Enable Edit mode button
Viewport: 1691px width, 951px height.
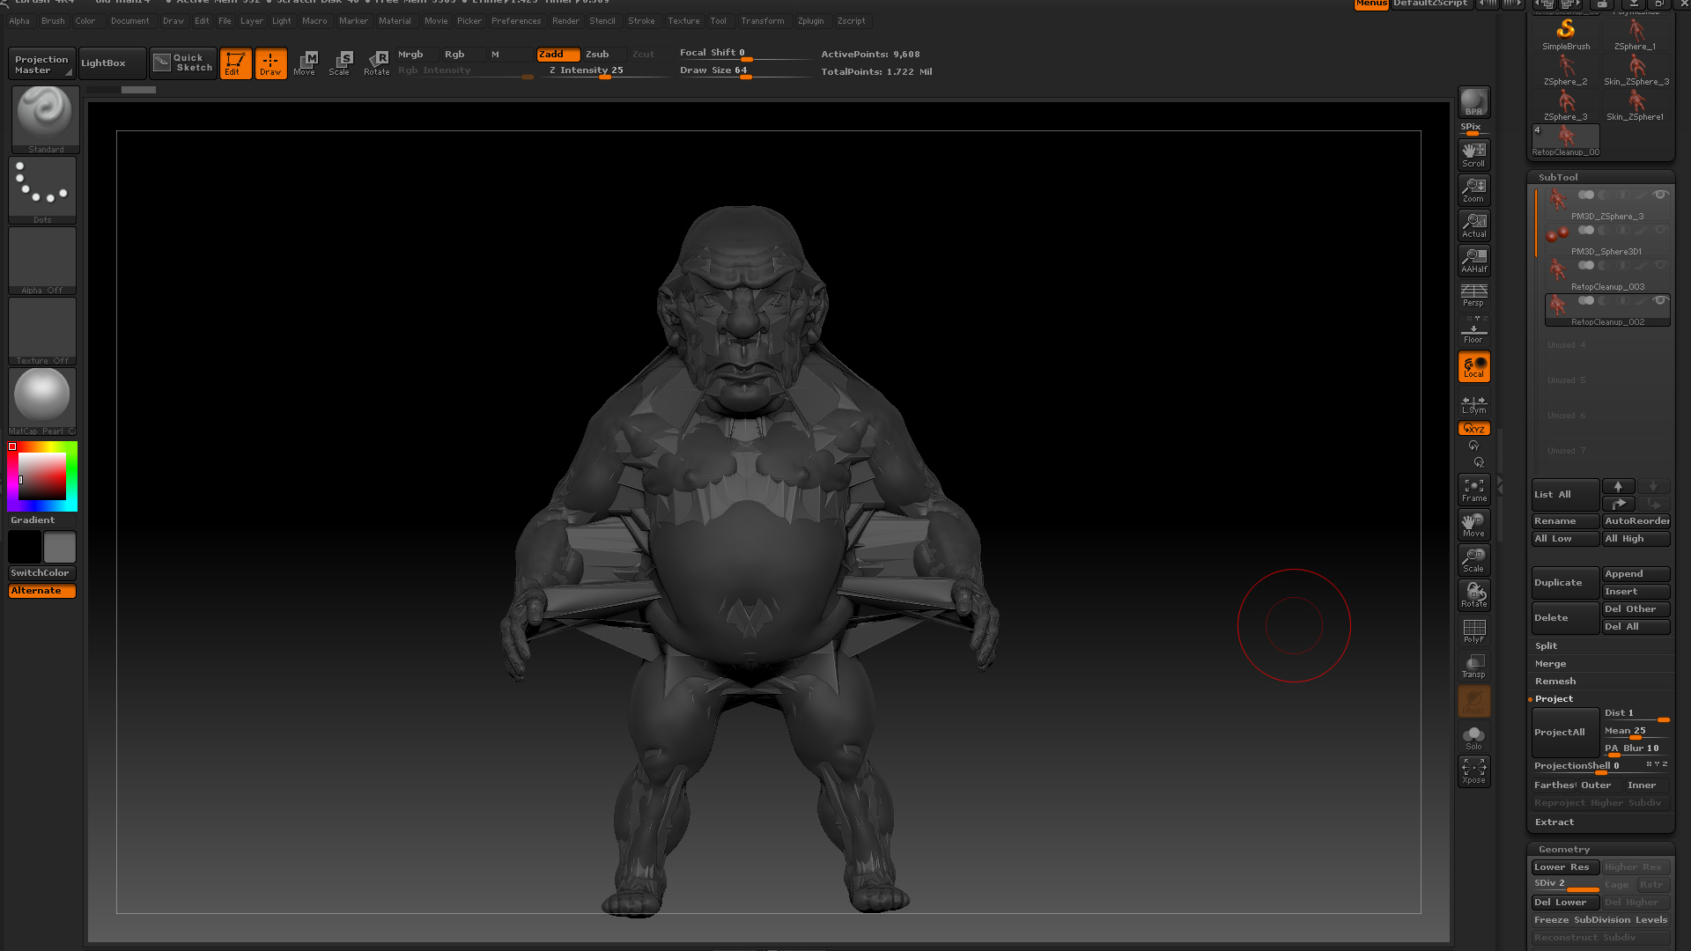[235, 63]
